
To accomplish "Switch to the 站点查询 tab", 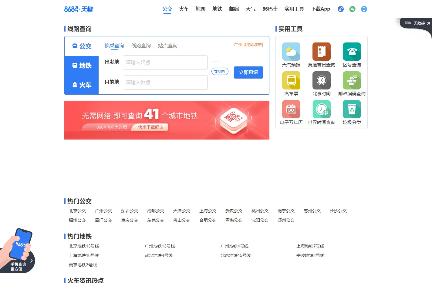I will 168,45.
